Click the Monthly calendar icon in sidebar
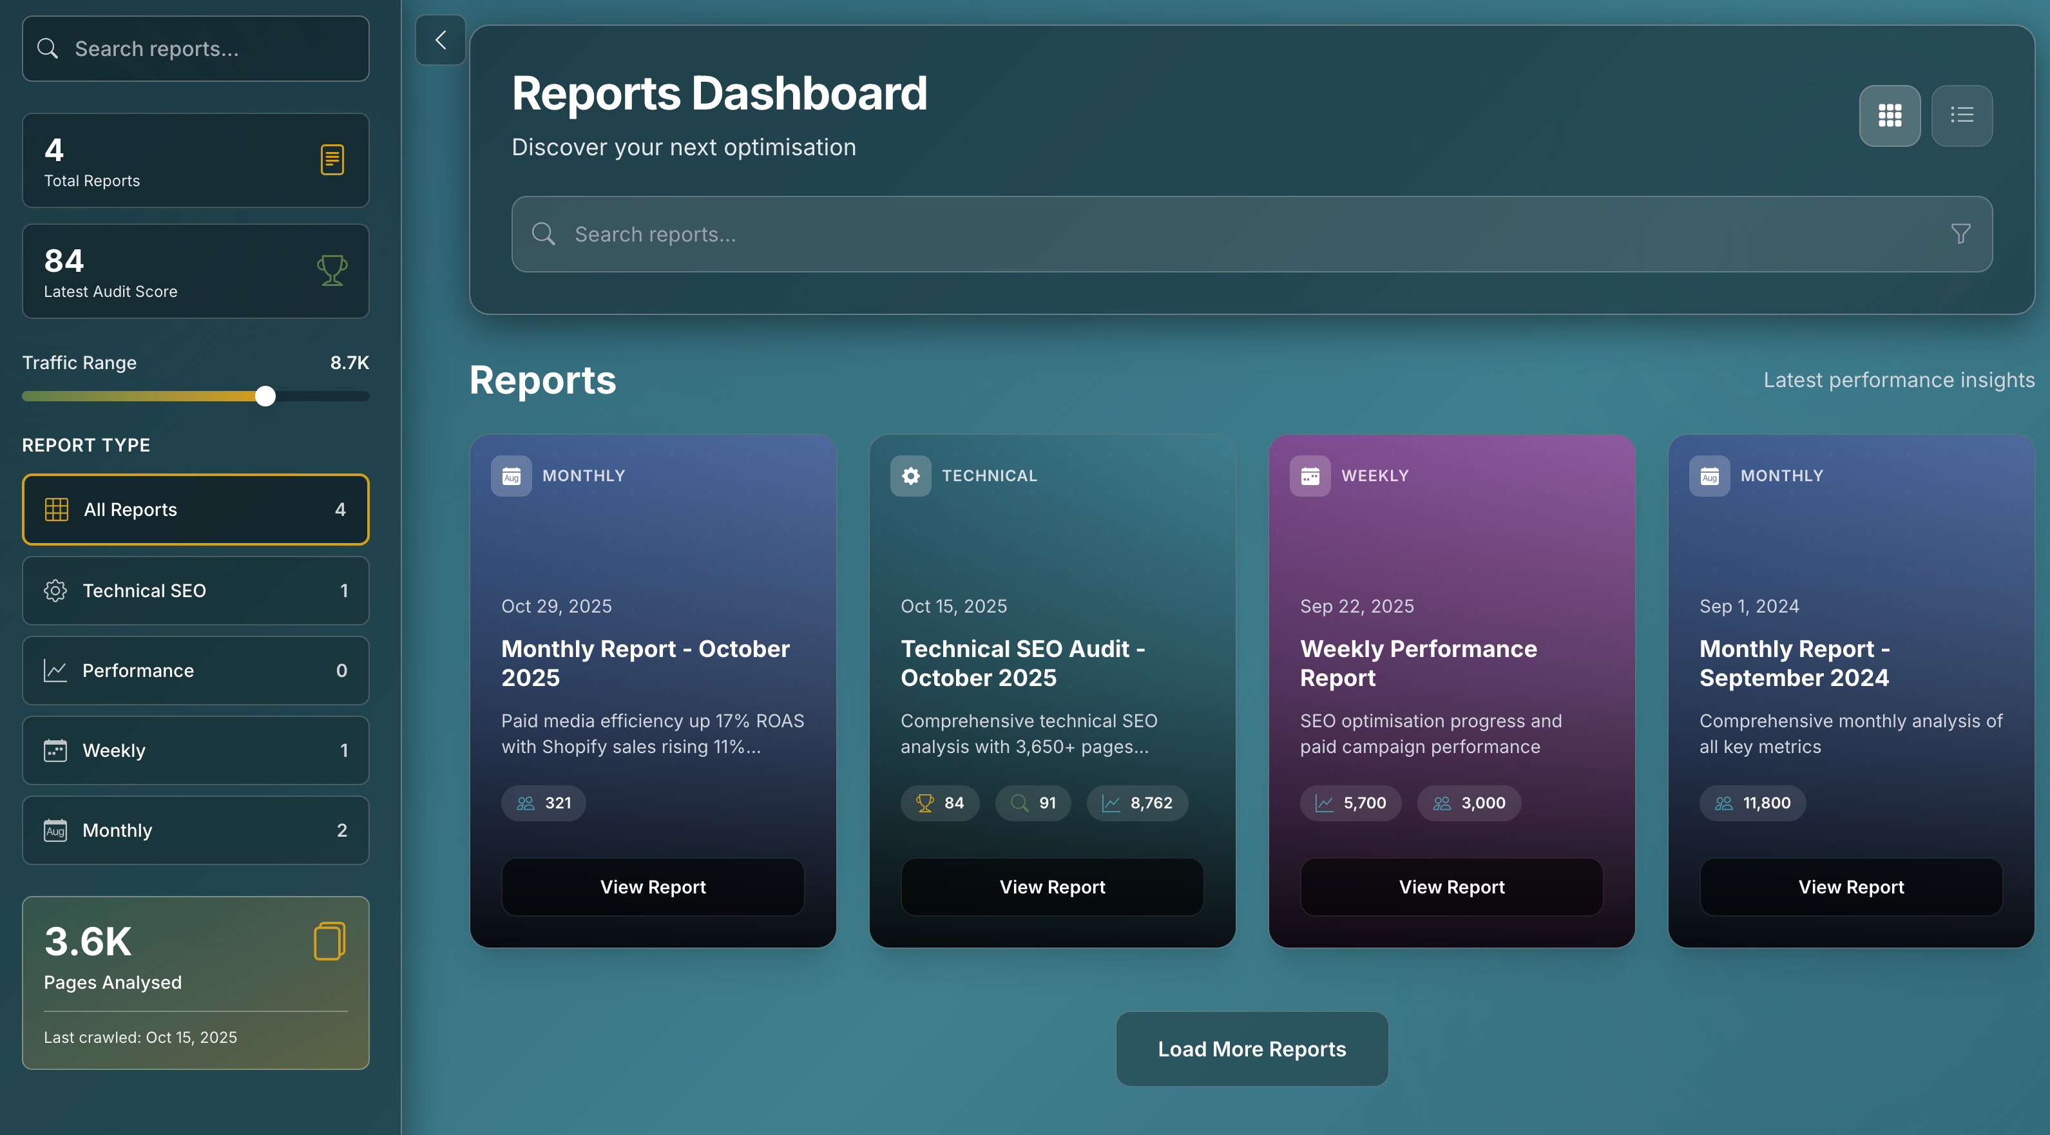The image size is (2050, 1135). click(55, 830)
